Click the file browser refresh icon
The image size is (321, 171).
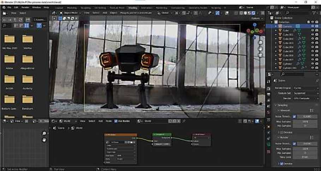point(21,20)
